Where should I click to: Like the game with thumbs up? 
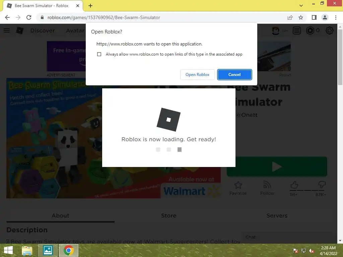294,185
